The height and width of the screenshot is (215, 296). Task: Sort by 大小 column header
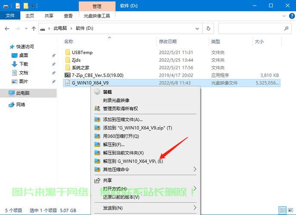[x=259, y=41]
